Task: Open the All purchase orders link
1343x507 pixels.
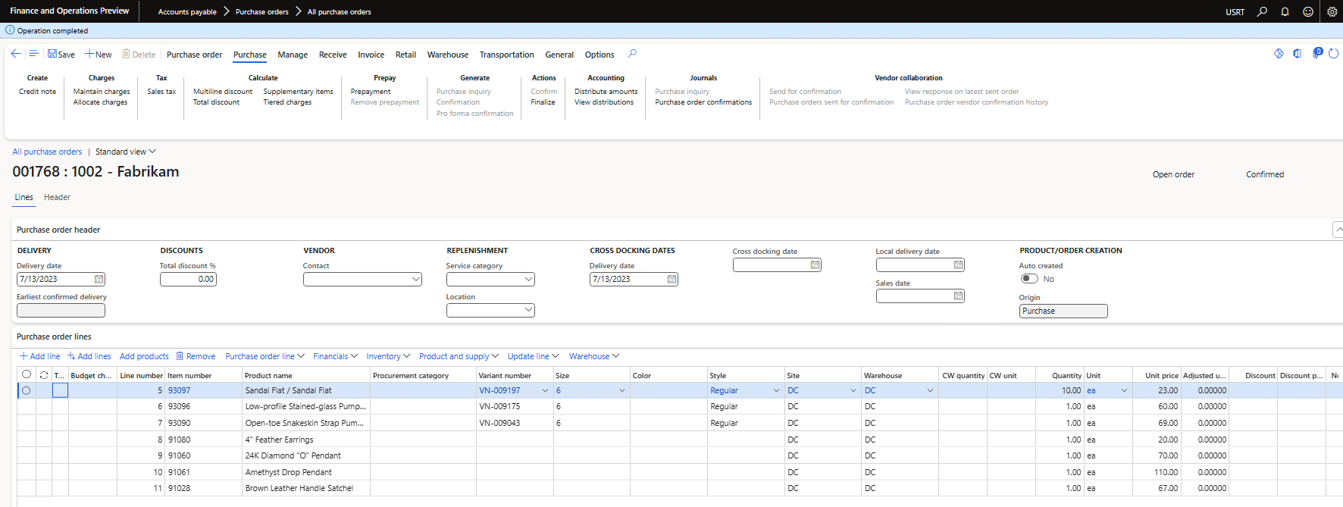Action: click(x=47, y=152)
